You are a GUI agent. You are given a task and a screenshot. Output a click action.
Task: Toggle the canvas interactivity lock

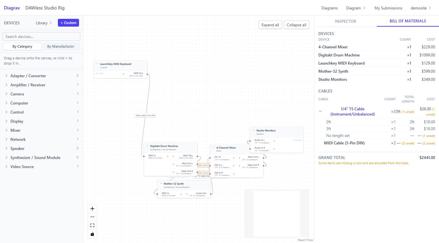pos(92,234)
